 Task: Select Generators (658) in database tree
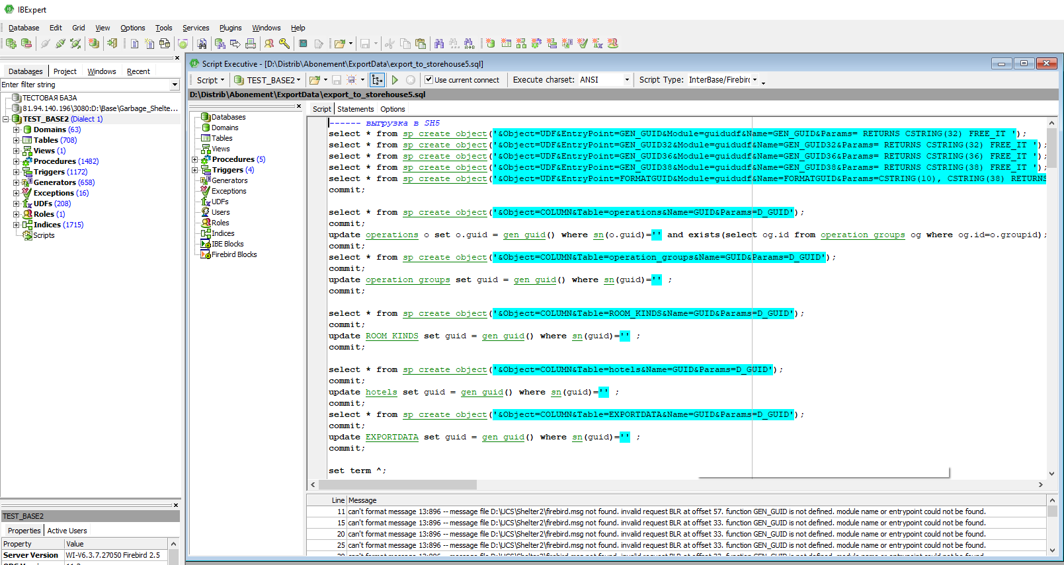(63, 182)
